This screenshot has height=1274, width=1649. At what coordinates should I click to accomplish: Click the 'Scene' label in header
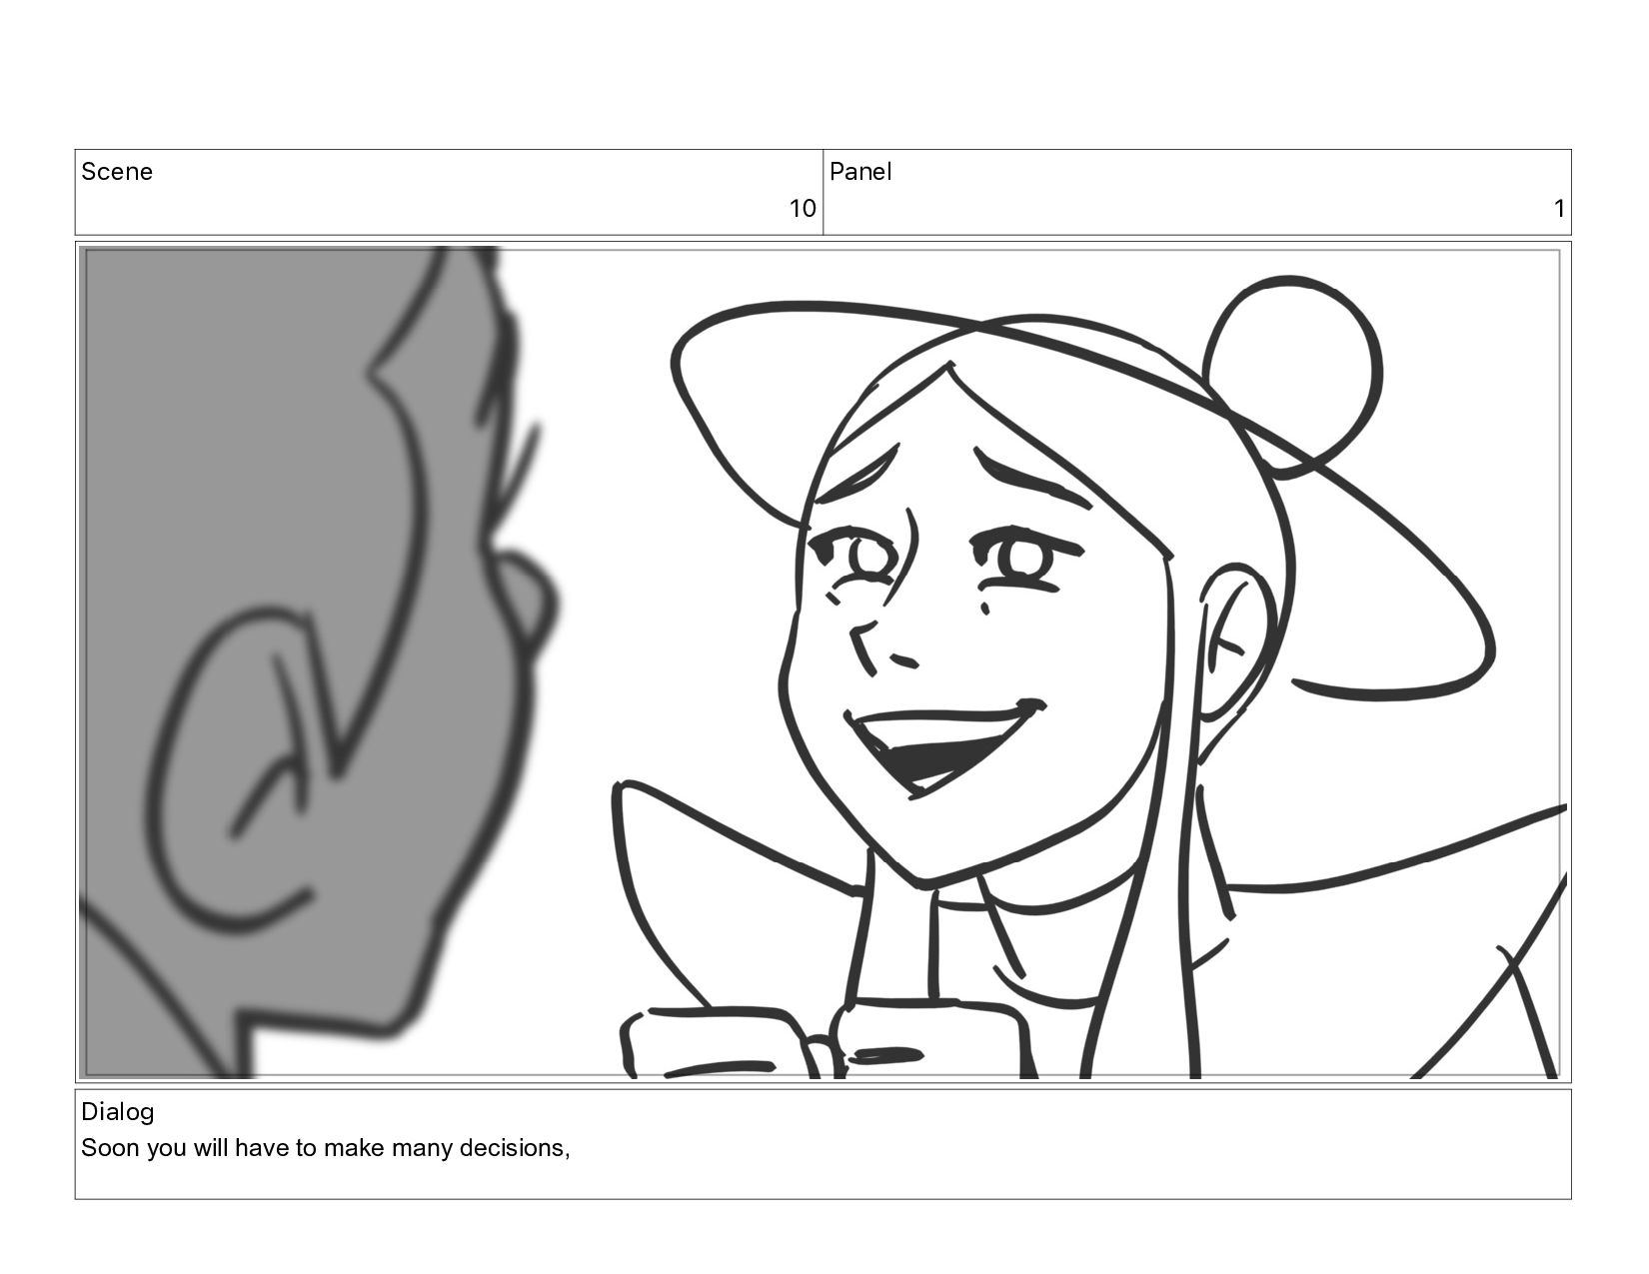117,172
